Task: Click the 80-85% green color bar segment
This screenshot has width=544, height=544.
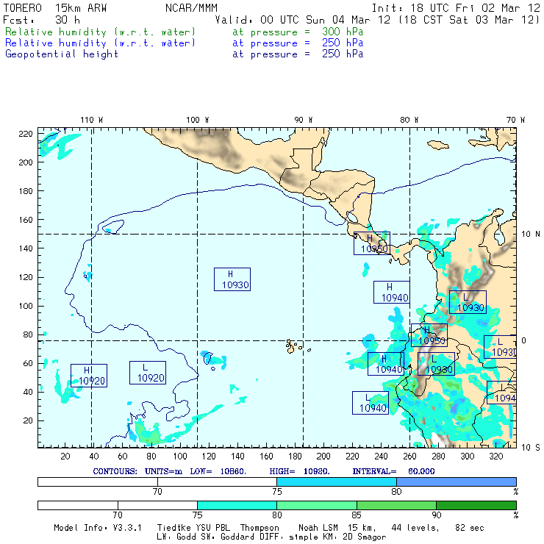Action: click(316, 505)
